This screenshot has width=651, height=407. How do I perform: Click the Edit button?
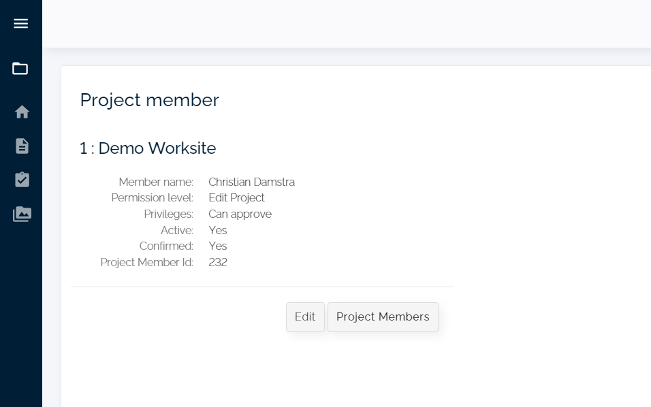coord(304,316)
